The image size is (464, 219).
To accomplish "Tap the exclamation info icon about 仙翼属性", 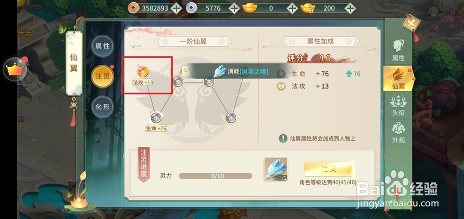I will [284, 138].
